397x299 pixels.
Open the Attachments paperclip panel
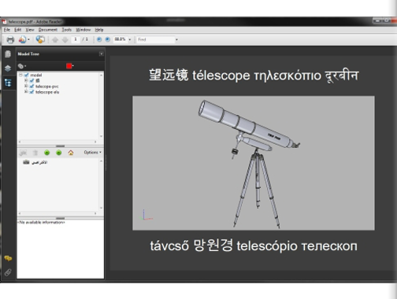click(8, 272)
